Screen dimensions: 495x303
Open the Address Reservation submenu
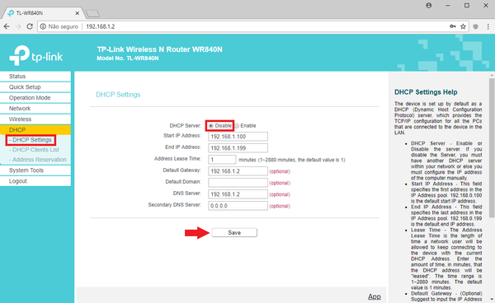tap(38, 160)
